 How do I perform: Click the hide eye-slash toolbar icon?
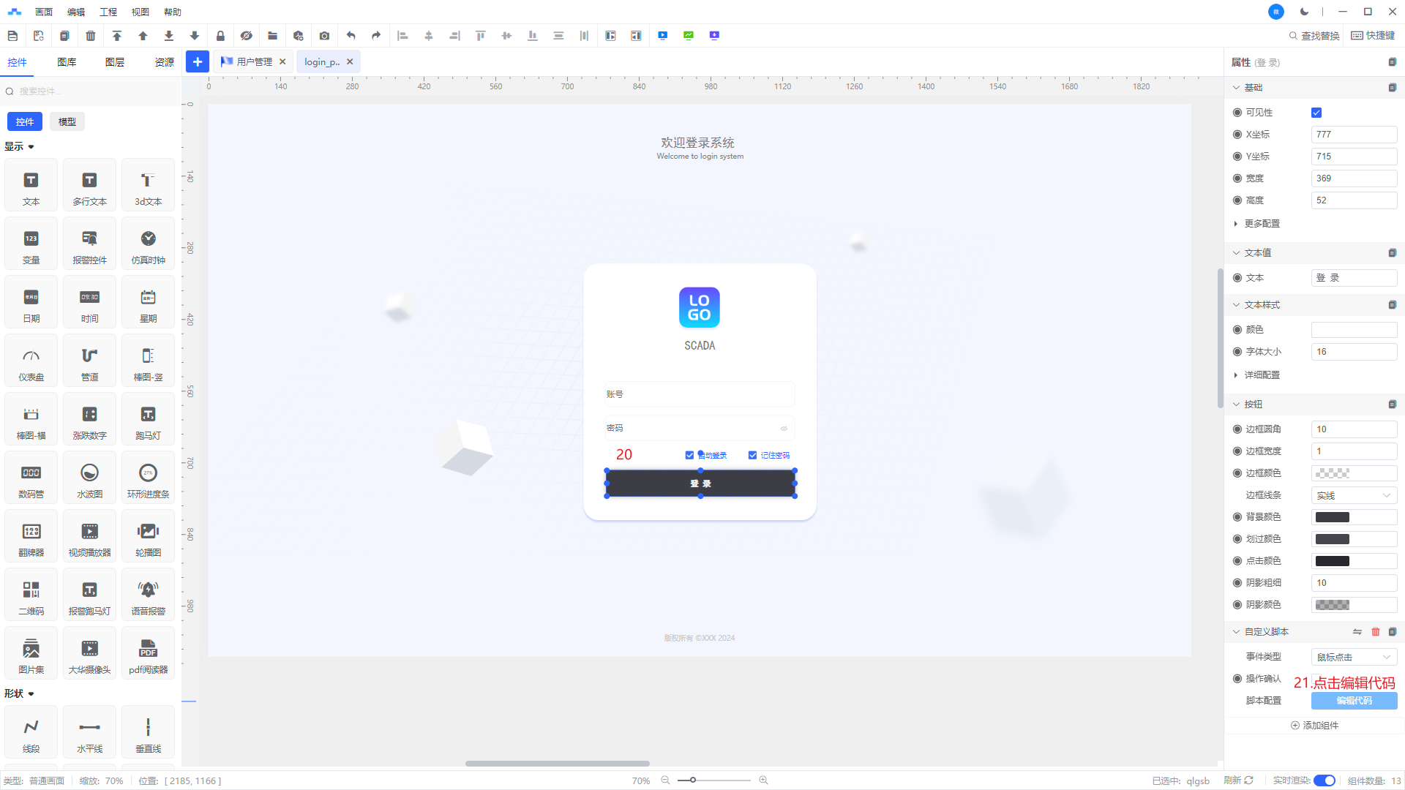click(246, 35)
